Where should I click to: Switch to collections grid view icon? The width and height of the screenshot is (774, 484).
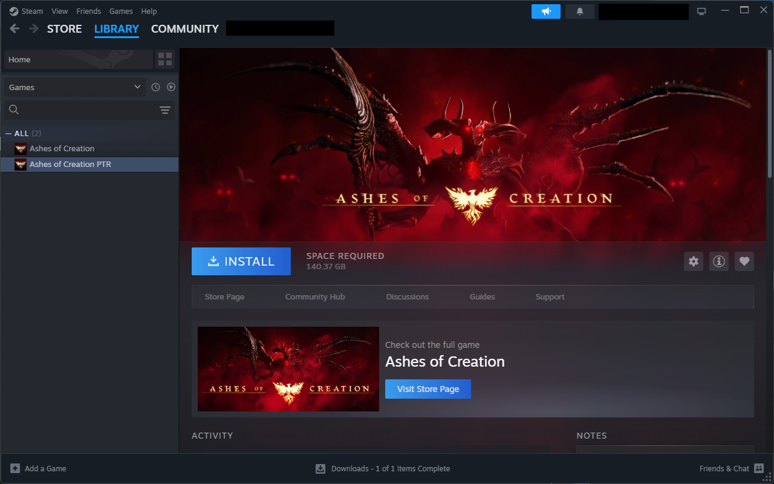click(x=164, y=59)
